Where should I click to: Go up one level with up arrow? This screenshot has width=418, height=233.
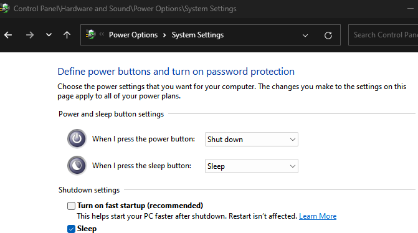67,35
